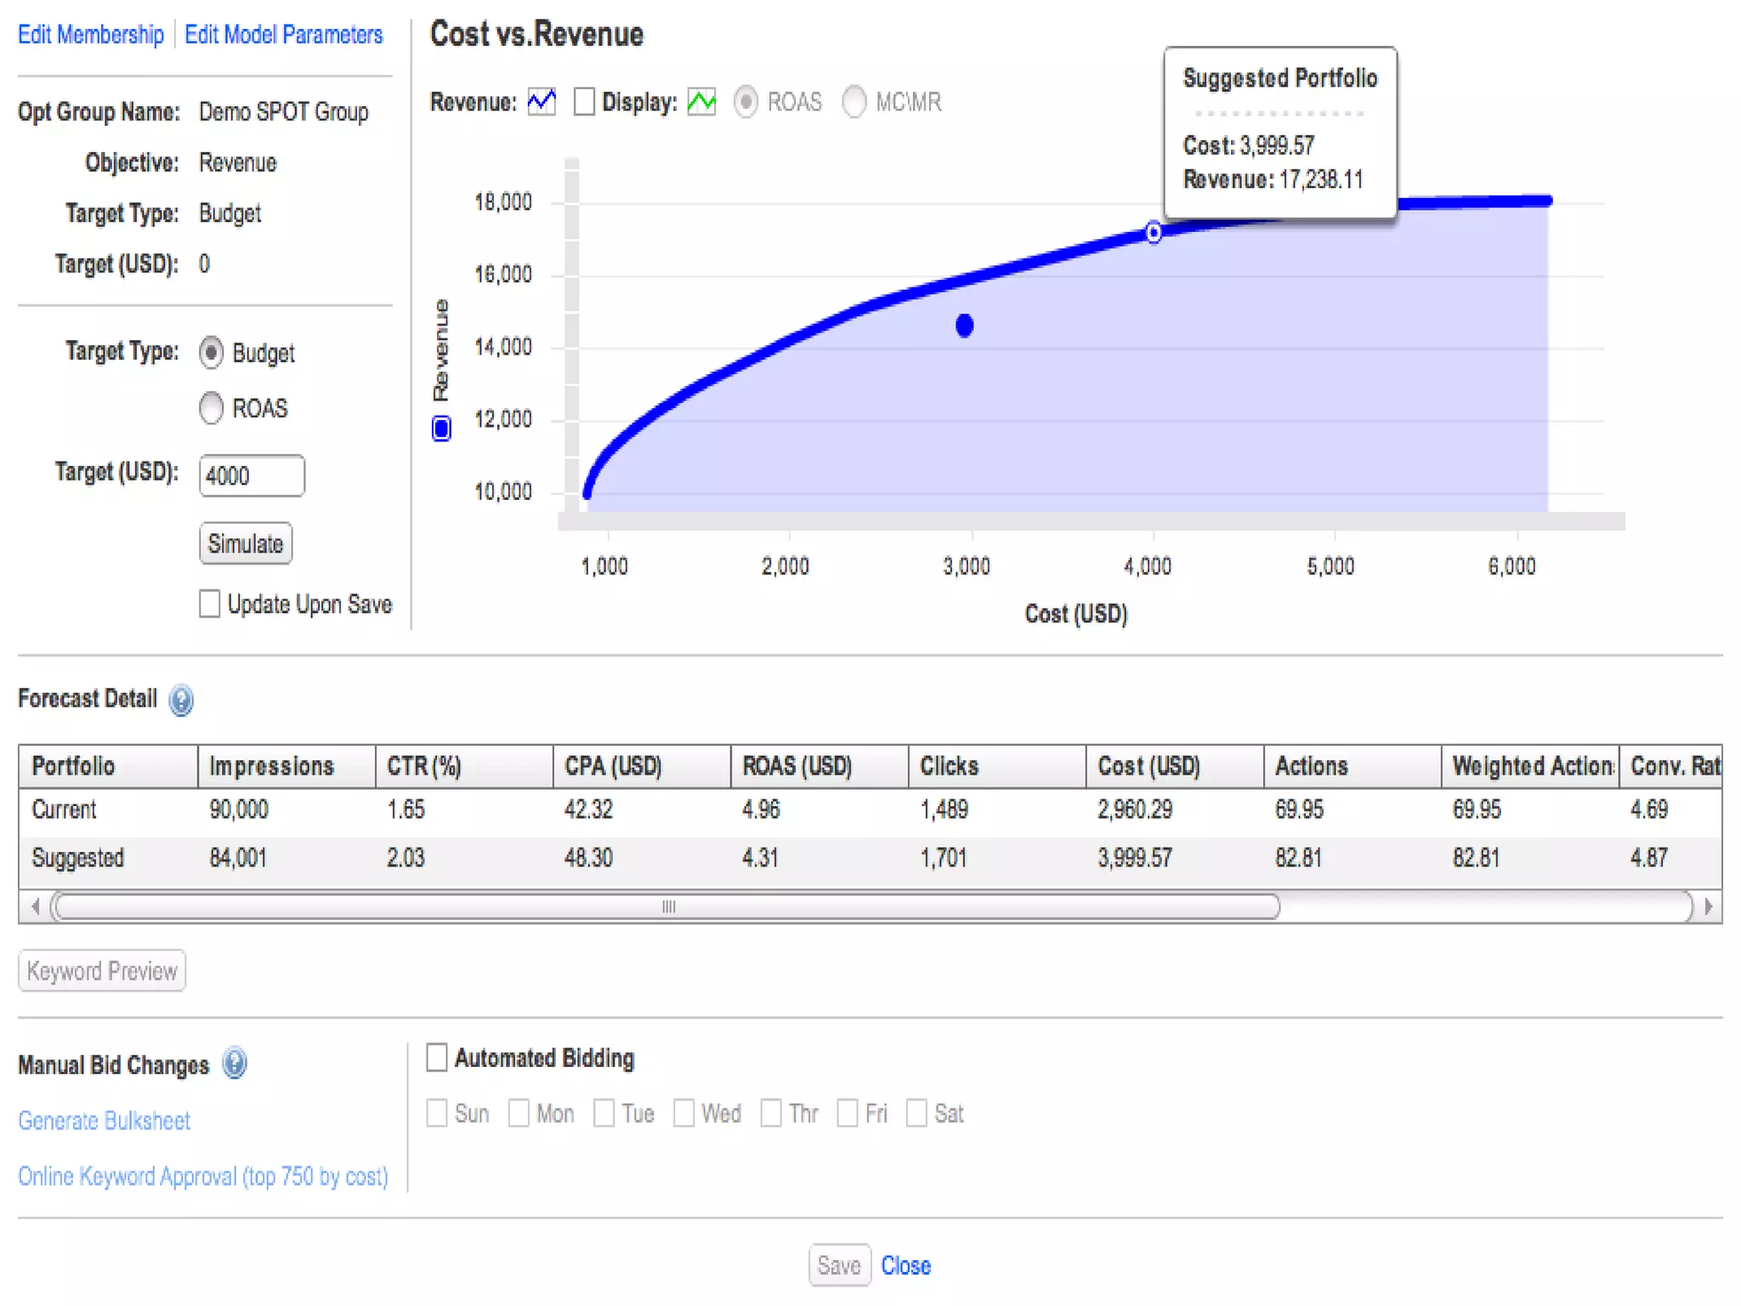Screen dimensions: 1741x1306
Task: Click the blue Revenue legend marker
Action: coord(441,429)
